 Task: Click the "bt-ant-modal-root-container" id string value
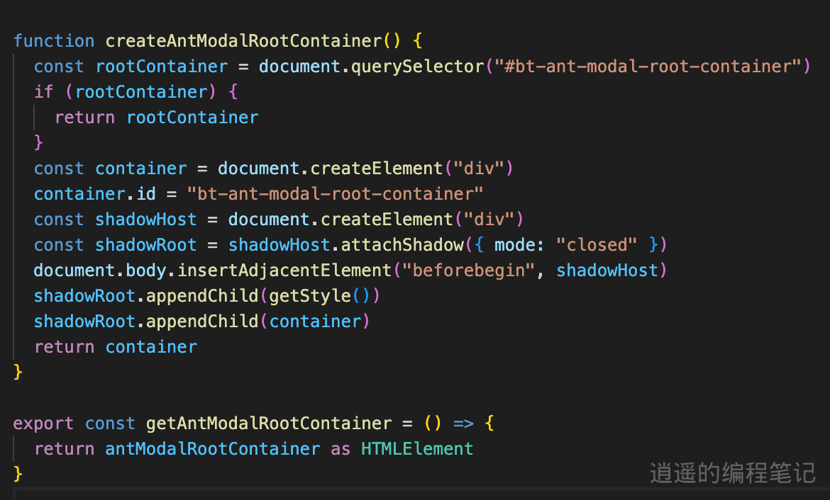click(335, 193)
